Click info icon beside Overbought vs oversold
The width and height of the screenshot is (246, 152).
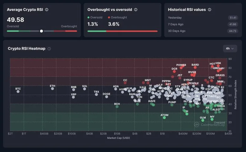[136, 10]
